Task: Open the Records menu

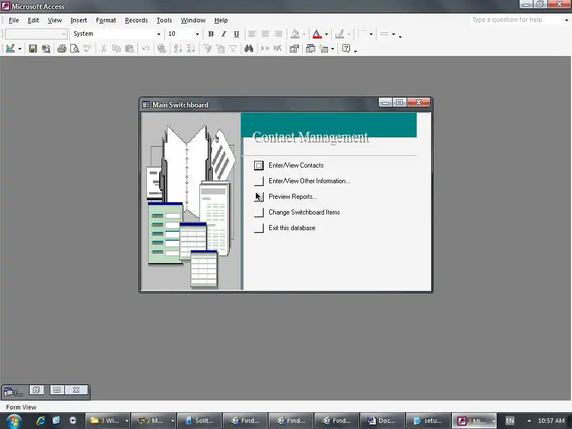Action: click(x=136, y=20)
